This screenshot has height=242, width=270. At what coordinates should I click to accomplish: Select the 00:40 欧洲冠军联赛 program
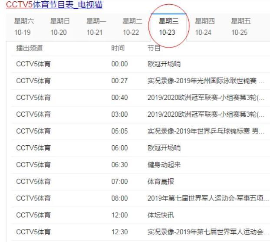coord(206,98)
